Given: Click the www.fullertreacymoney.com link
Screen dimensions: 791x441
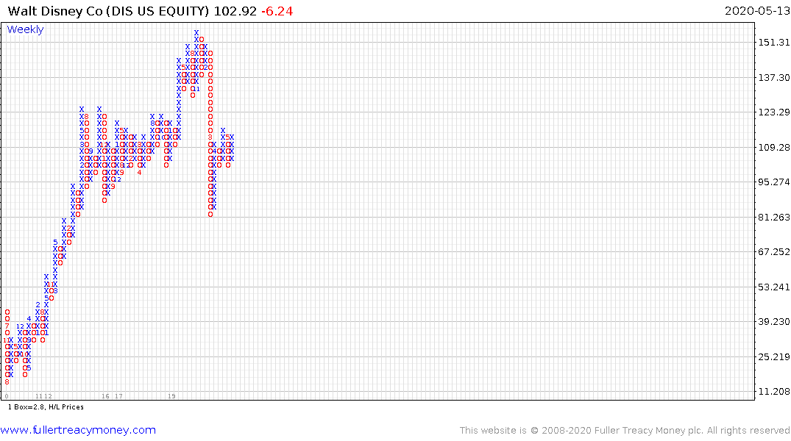Looking at the screenshot, I should coord(78,430).
